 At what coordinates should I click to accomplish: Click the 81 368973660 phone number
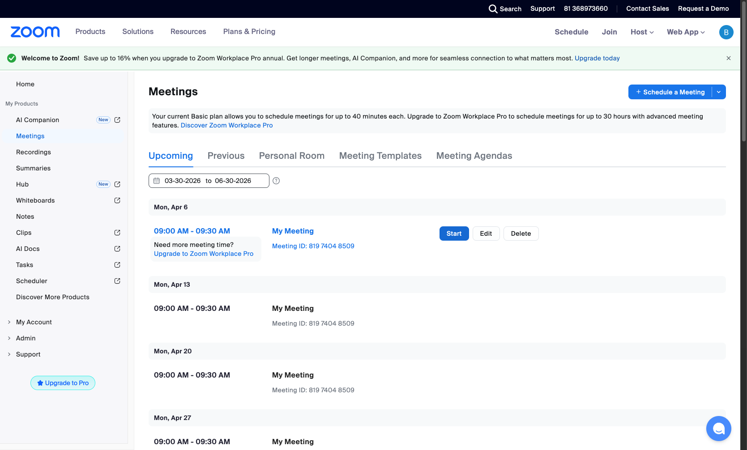pos(585,9)
